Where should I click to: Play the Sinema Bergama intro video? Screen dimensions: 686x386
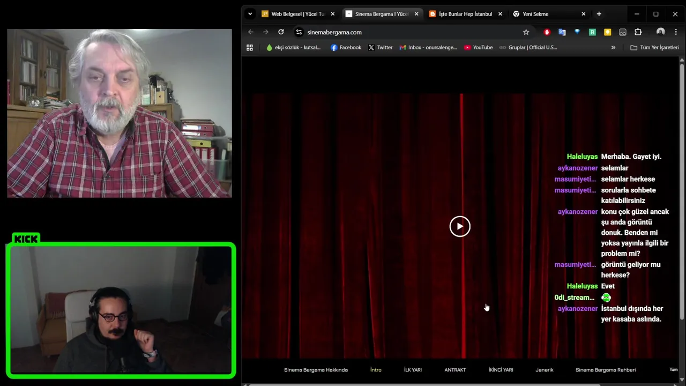(x=460, y=227)
